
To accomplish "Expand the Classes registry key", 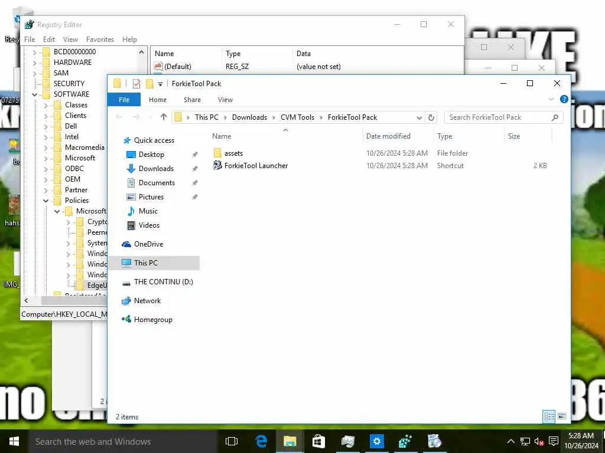I will (x=45, y=105).
